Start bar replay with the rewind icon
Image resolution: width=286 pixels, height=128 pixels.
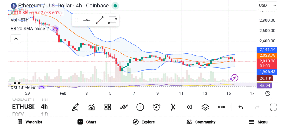tap(189, 107)
